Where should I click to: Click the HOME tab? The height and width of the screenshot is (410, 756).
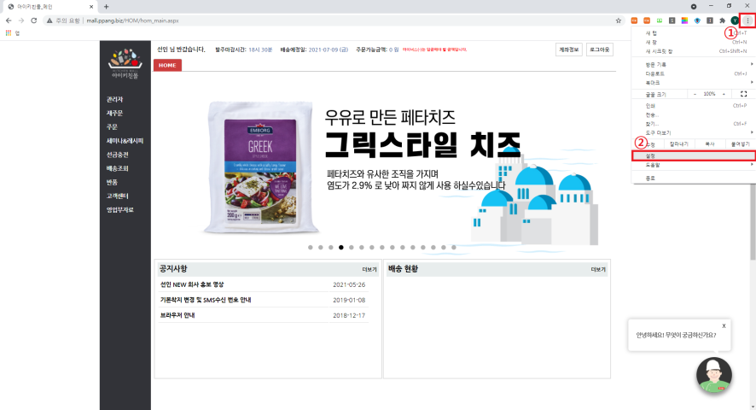(167, 65)
